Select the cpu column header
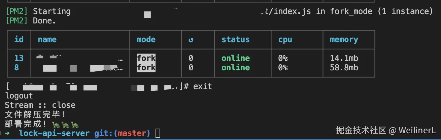The width and height of the screenshot is (441, 140). [285, 40]
